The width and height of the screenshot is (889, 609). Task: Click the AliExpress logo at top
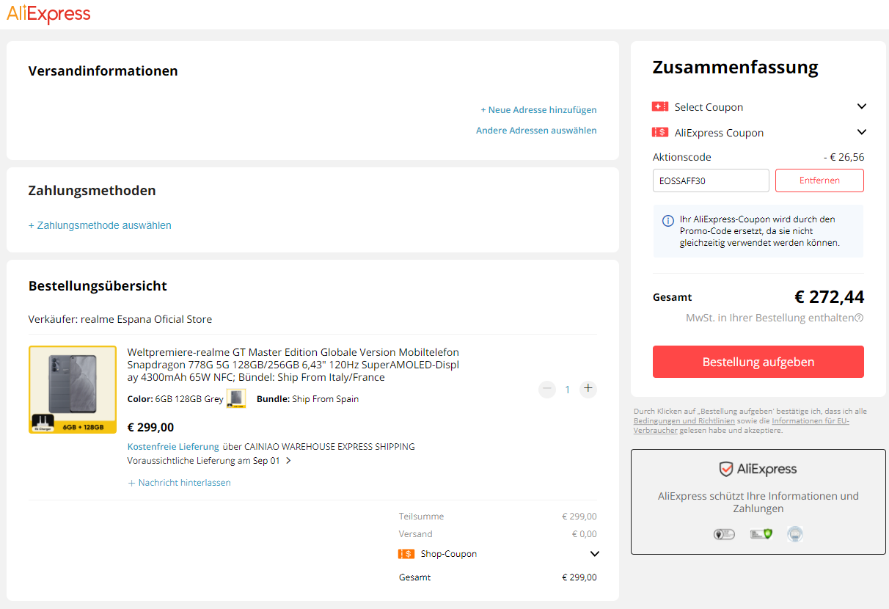coord(48,14)
